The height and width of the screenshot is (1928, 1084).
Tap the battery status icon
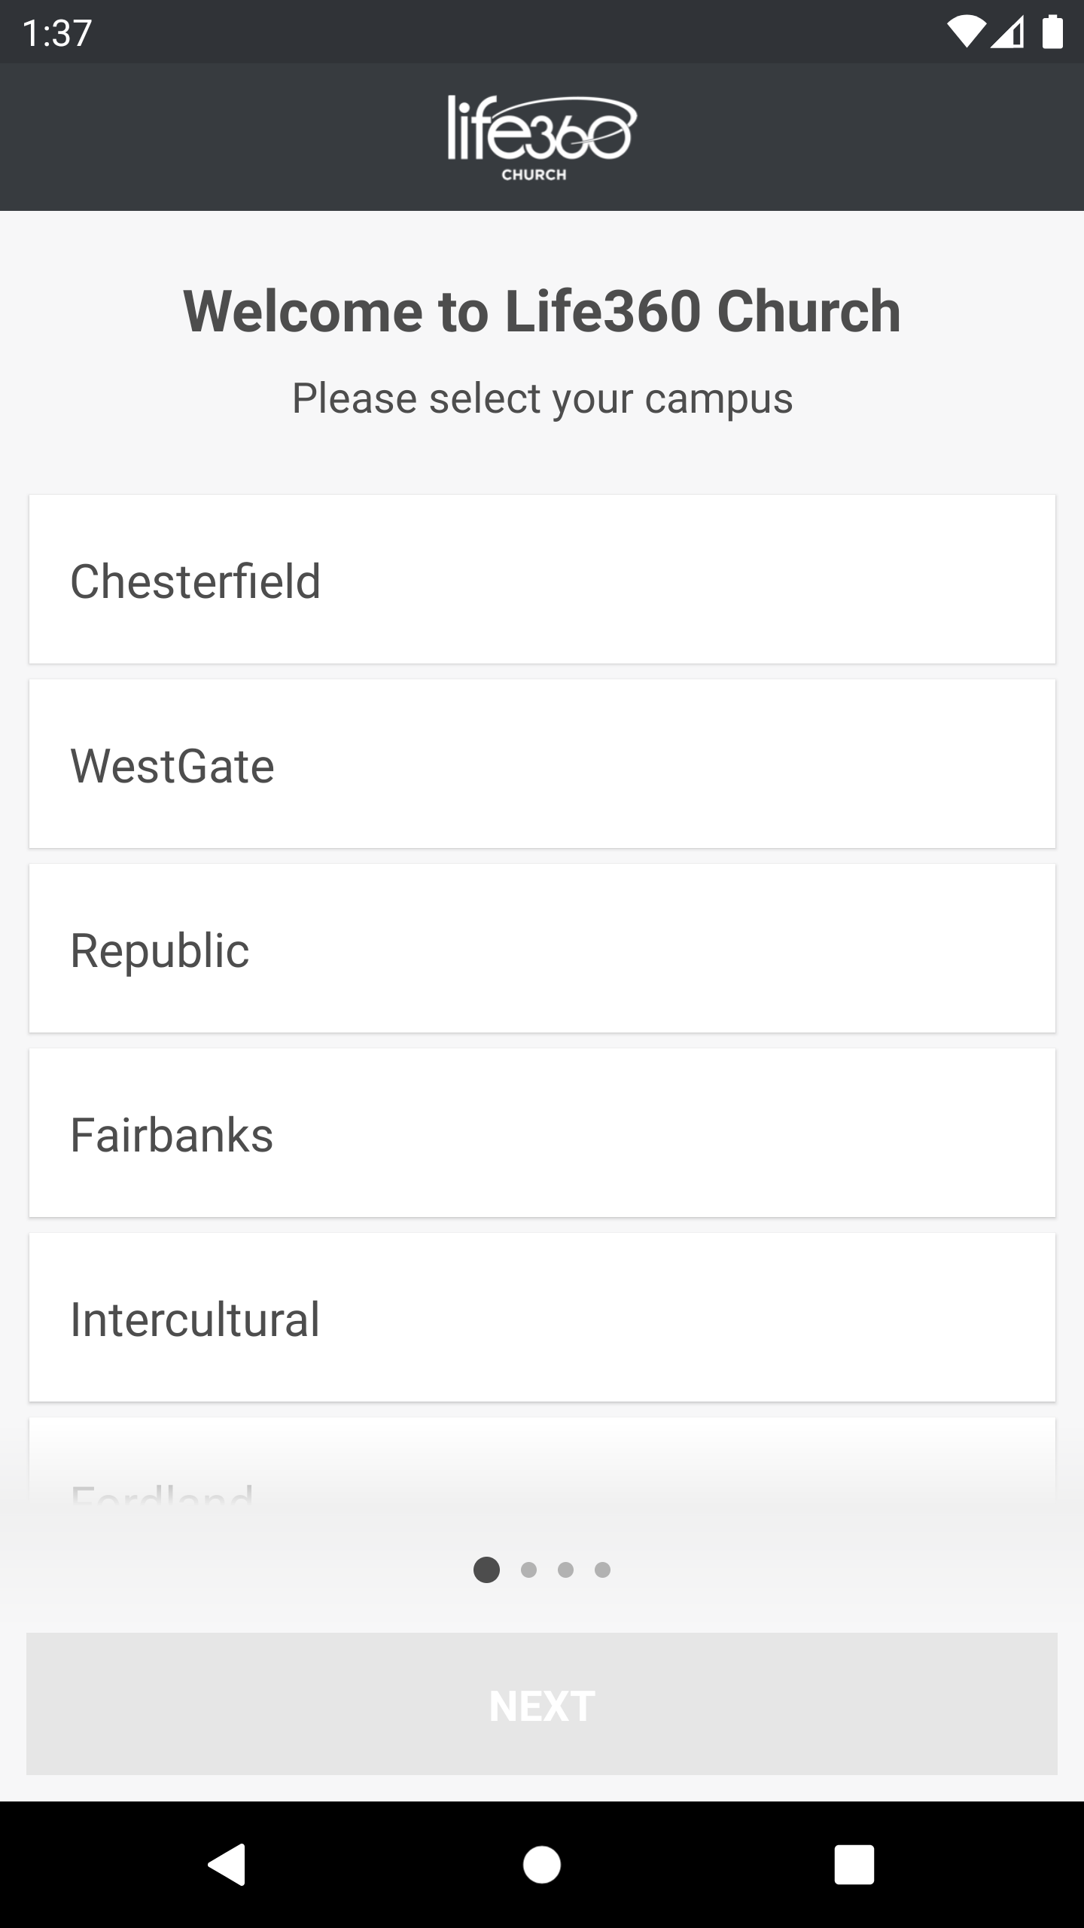click(1052, 33)
